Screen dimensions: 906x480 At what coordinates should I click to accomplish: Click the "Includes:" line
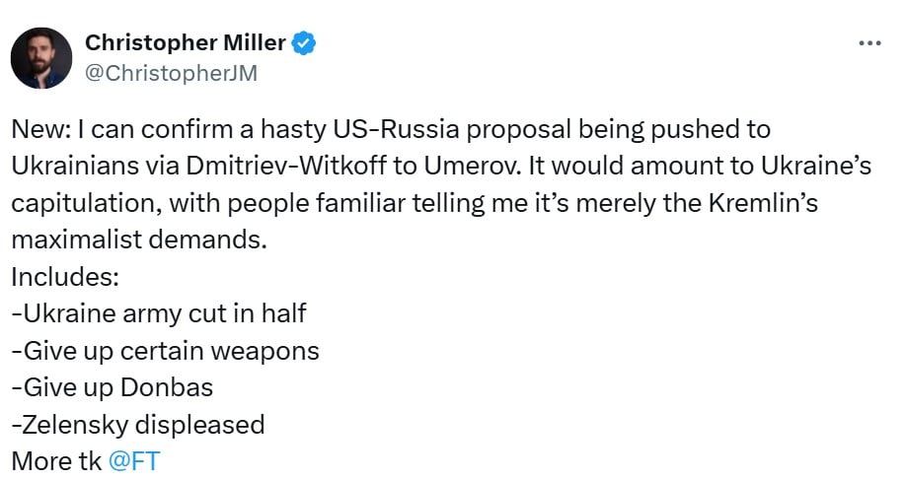tap(65, 277)
